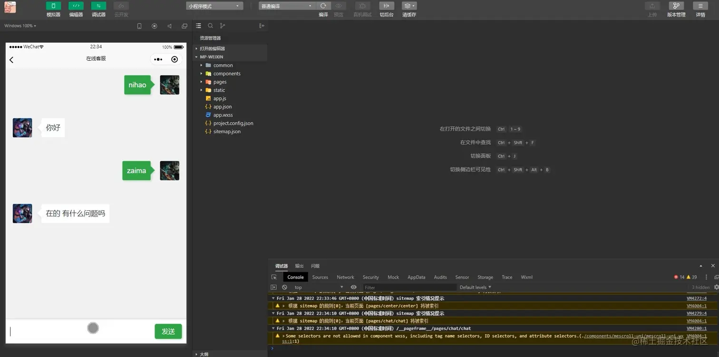Toggle the 编辑器 editor panel button

[x=76, y=6]
